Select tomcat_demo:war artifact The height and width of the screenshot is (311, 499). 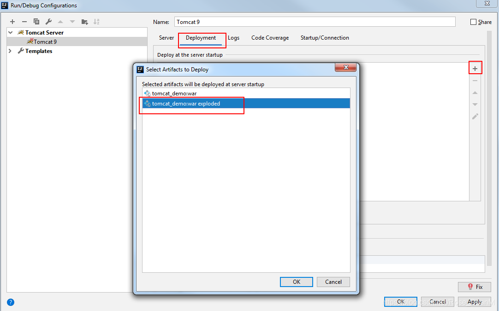pyautogui.click(x=246, y=94)
